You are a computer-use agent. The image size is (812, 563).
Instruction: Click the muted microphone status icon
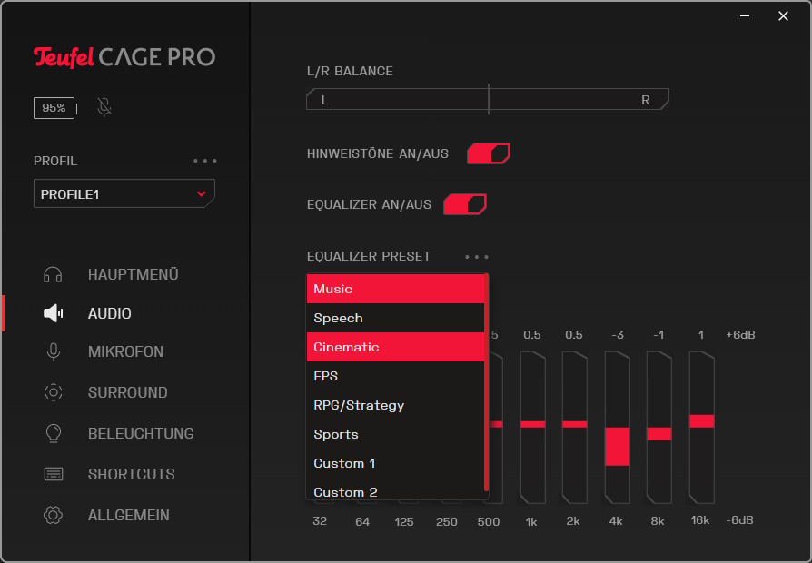[x=104, y=108]
